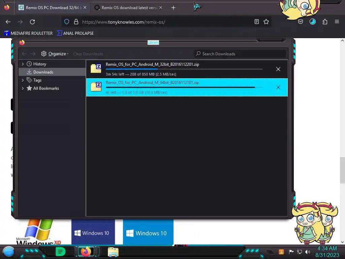Open the Organize menu in Library
The height and width of the screenshot is (259, 345).
click(55, 54)
